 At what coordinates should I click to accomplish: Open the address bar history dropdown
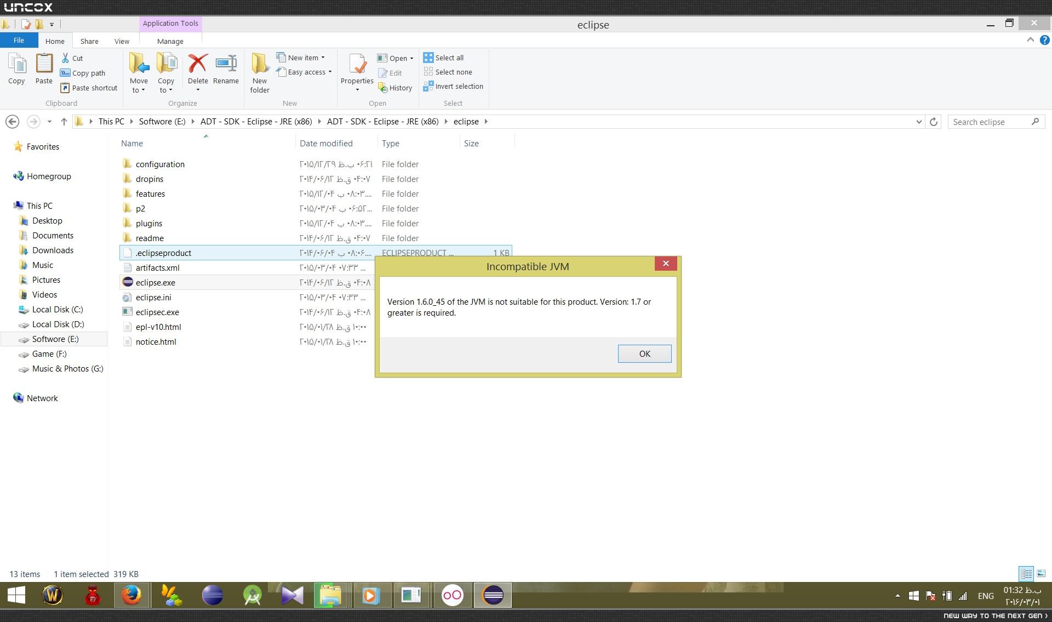click(x=919, y=122)
